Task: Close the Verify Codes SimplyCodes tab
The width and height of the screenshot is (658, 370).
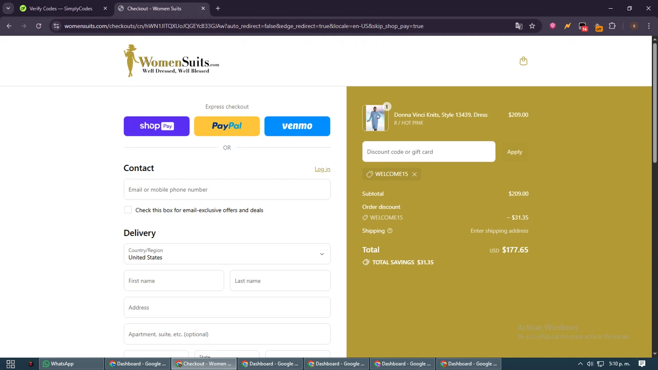Action: click(105, 8)
